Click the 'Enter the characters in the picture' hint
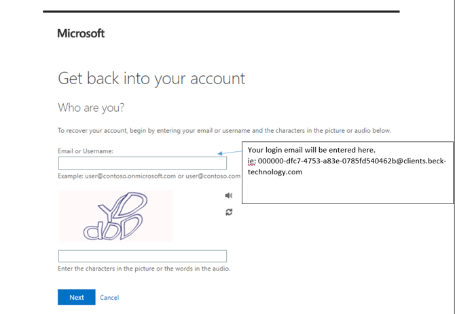Viewport: 455px width, 314px height. (144, 269)
